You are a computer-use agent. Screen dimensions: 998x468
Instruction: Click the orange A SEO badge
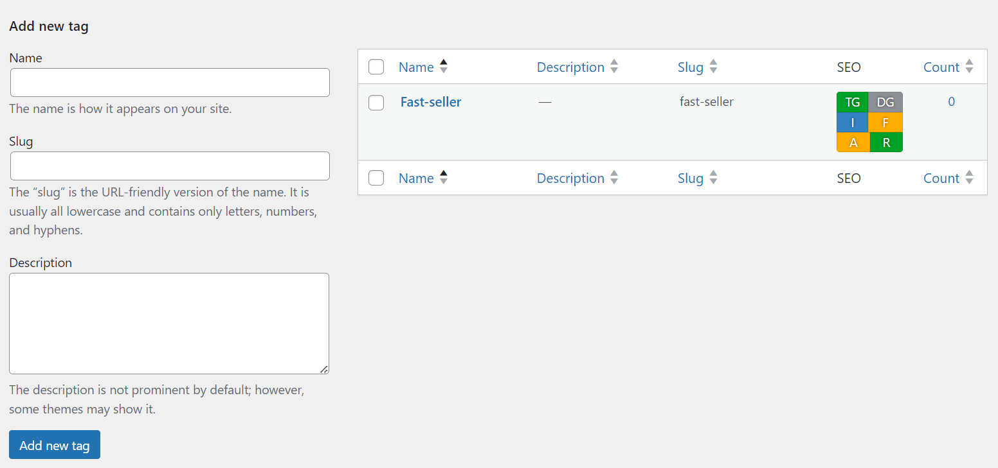[x=852, y=142]
